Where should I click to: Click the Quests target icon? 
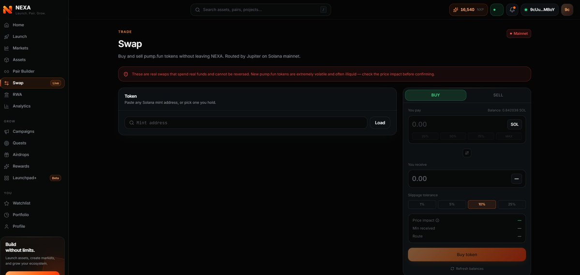(x=6, y=143)
